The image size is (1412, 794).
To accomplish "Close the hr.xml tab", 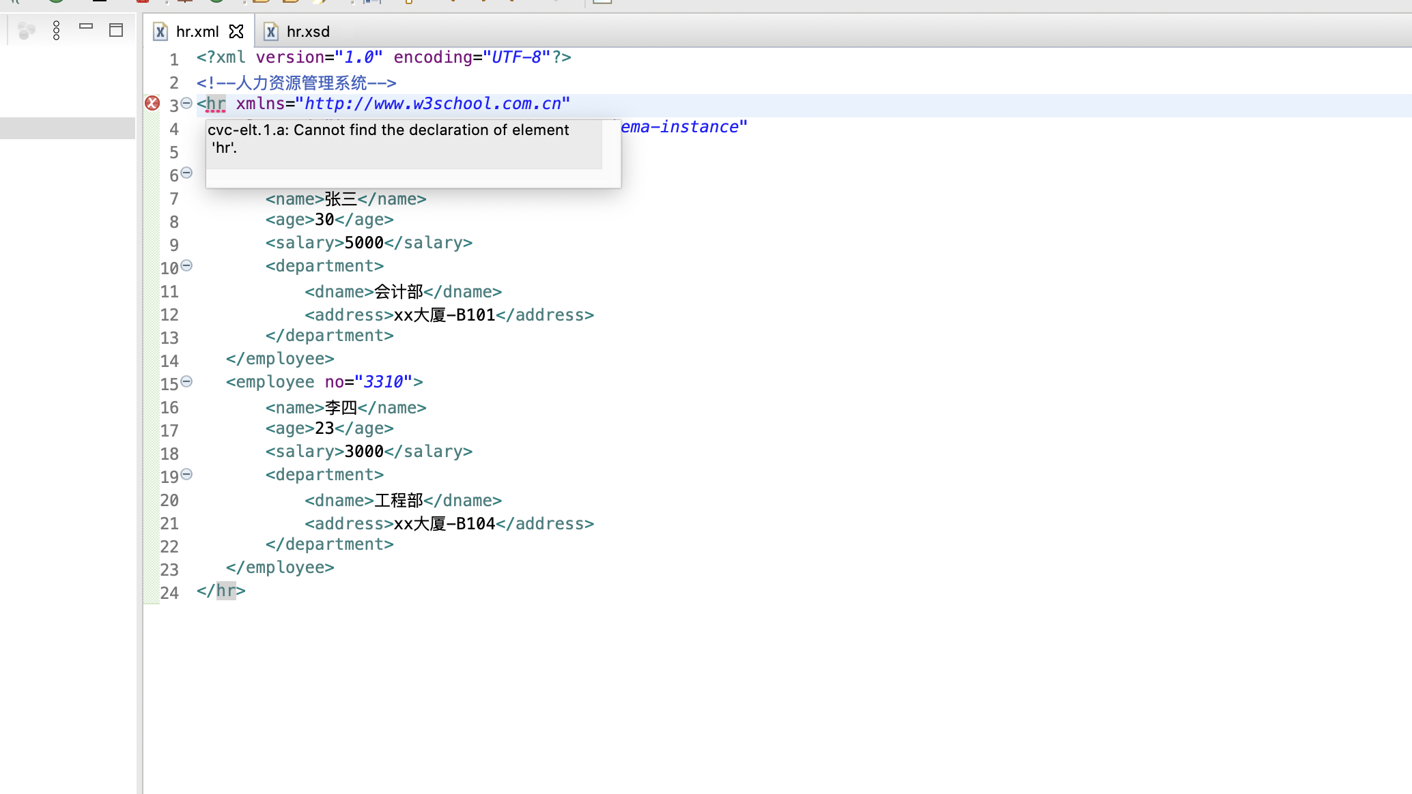I will (236, 31).
